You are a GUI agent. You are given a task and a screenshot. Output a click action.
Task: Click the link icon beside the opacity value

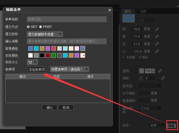click(160, 71)
